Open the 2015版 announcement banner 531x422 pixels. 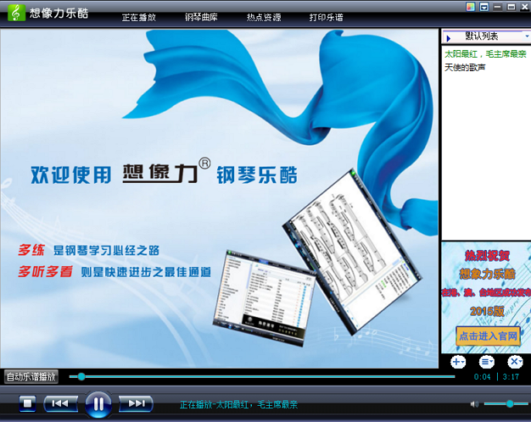tap(486, 297)
